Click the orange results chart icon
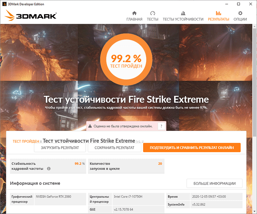 (218, 13)
